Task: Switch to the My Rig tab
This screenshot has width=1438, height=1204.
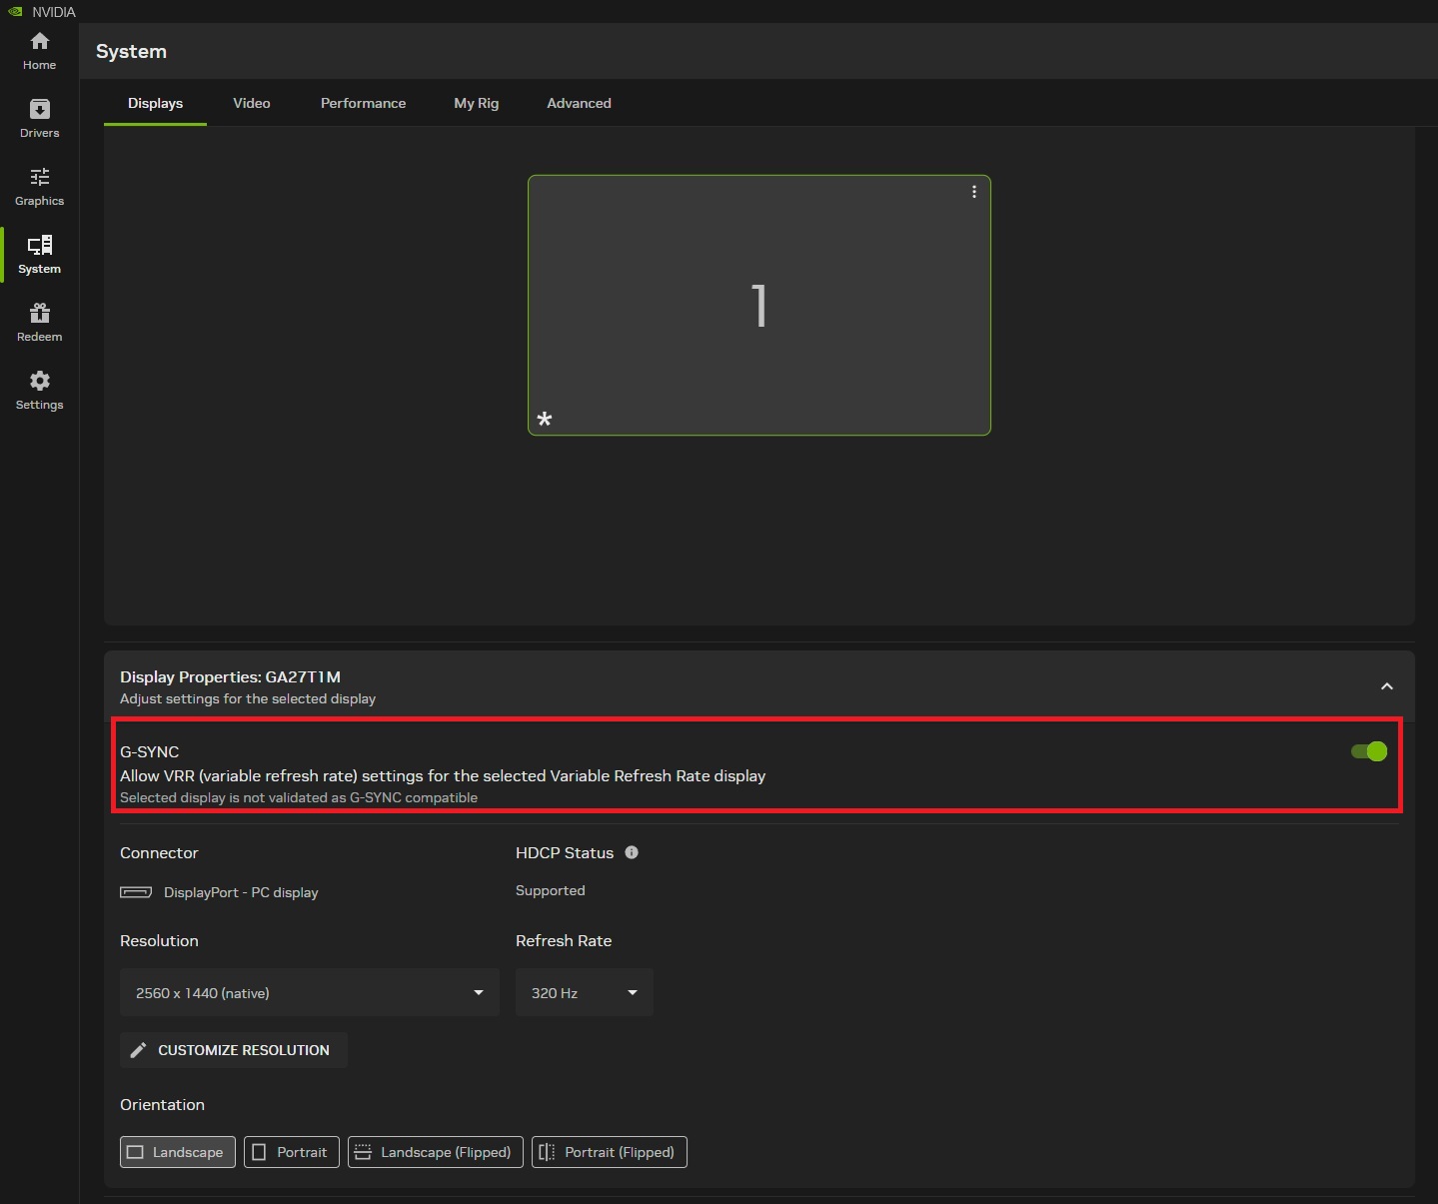Action: point(476,103)
